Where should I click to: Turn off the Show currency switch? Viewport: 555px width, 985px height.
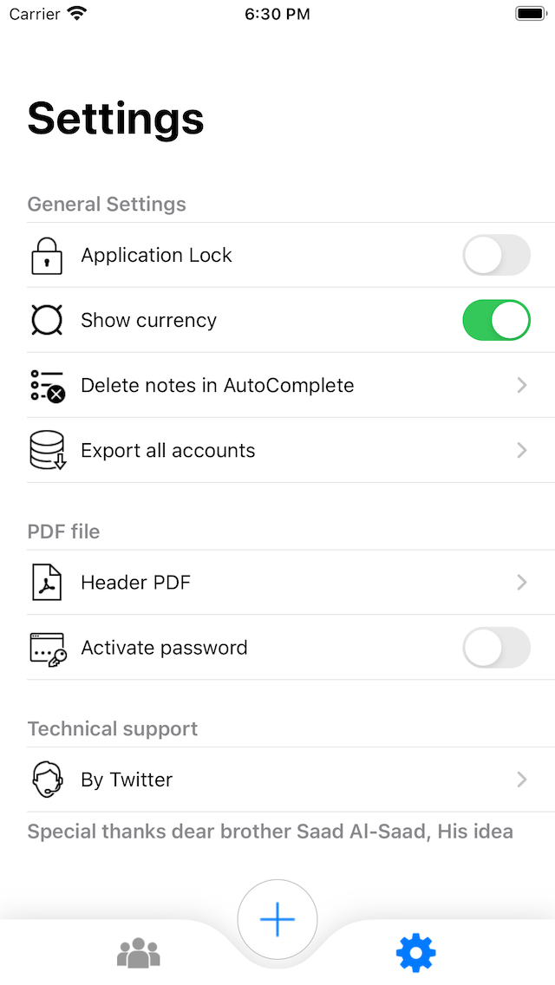(496, 320)
